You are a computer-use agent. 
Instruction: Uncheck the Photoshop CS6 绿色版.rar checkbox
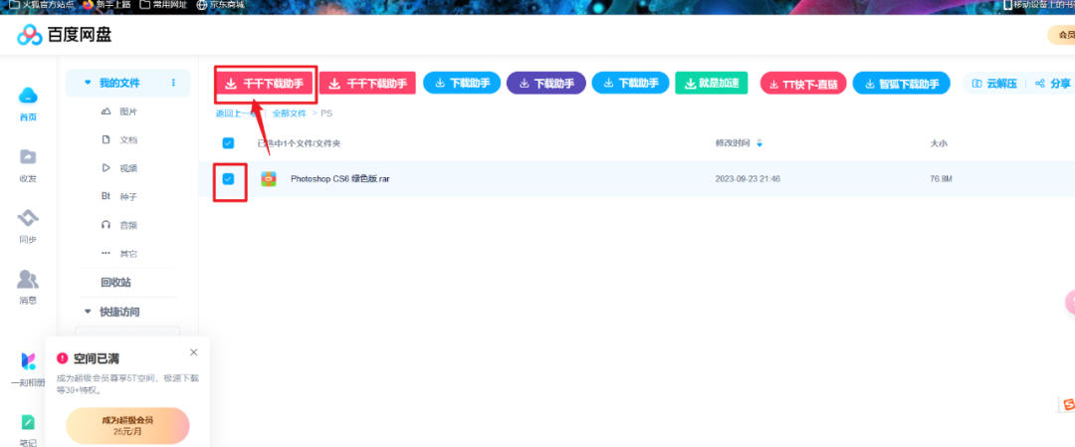pos(228,179)
